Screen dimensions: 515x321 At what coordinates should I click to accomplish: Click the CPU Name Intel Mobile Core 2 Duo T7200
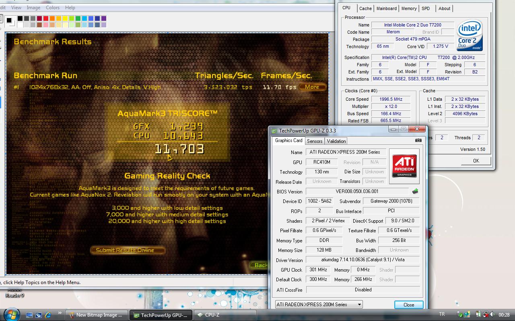tap(412, 25)
